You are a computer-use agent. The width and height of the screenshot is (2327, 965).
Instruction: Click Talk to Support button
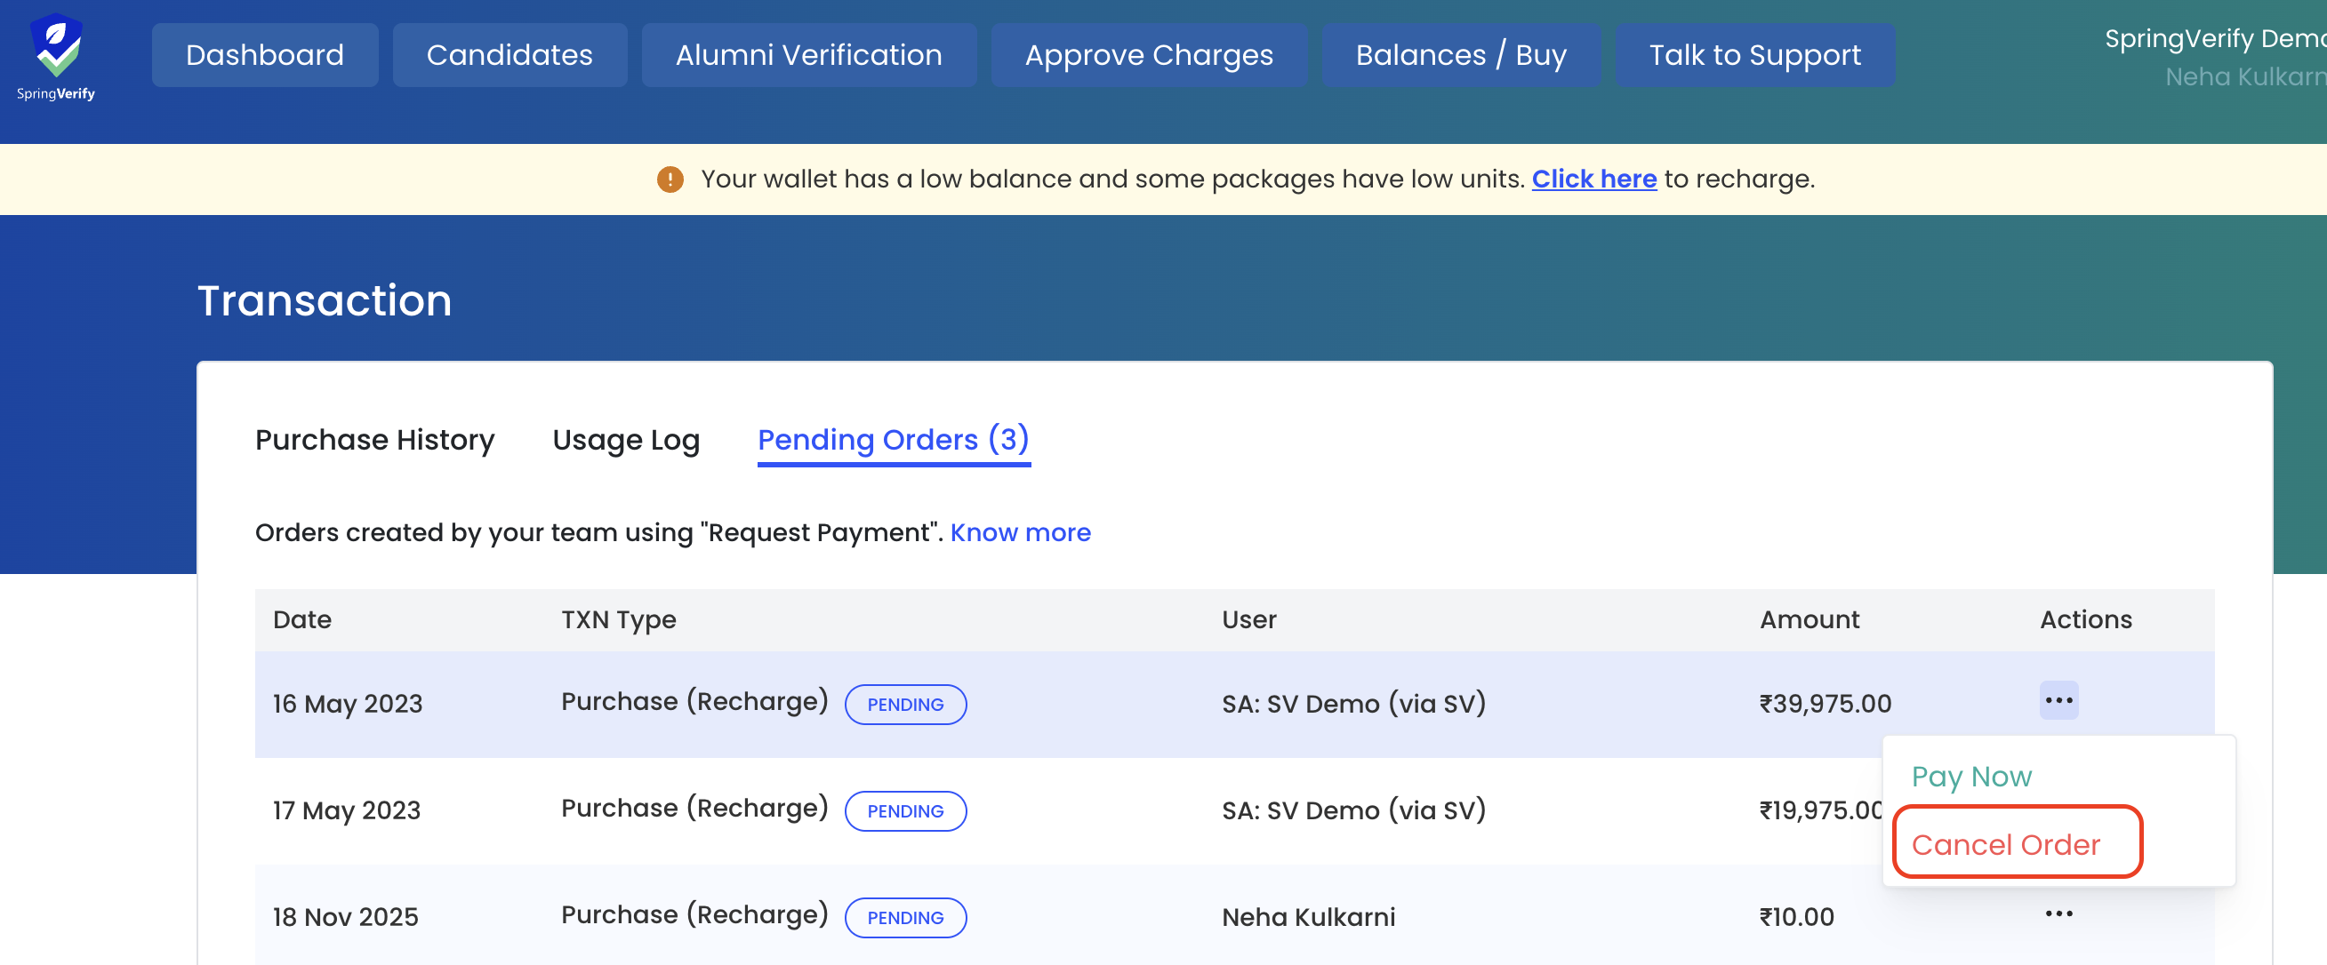coord(1754,55)
